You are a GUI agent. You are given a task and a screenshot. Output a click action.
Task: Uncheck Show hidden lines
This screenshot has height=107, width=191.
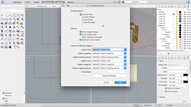point(80,34)
